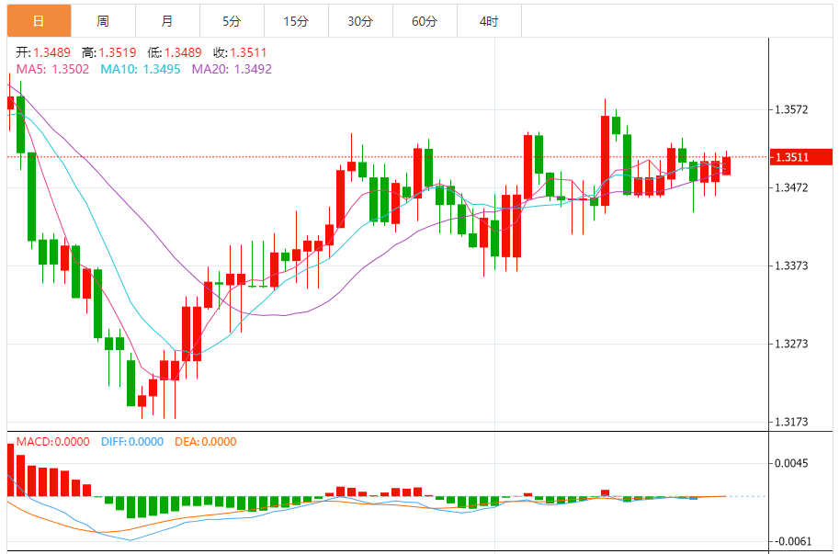This screenshot has width=839, height=554.
Task: Click the DEA:0.0000 indicator label
Action: (x=206, y=442)
